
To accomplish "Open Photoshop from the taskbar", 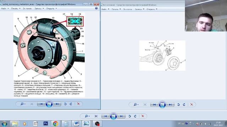I will tap(46, 123).
